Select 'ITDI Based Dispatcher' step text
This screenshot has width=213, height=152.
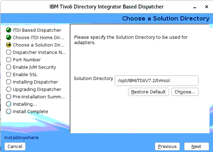point(37,30)
